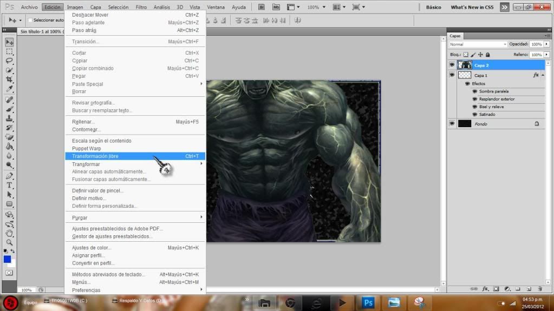Image resolution: width=554 pixels, height=311 pixels.
Task: Expand the Transformar submenu
Action: coord(135,164)
